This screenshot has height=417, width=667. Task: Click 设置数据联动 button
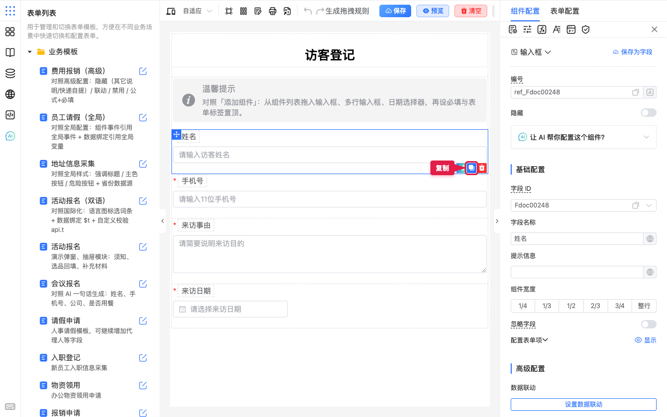tap(584, 404)
